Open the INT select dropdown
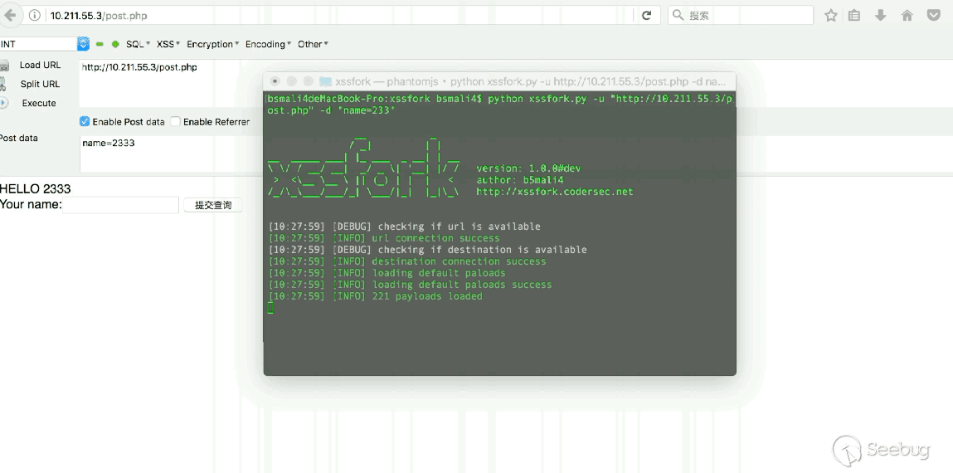This screenshot has height=473, width=953. pyautogui.click(x=83, y=44)
